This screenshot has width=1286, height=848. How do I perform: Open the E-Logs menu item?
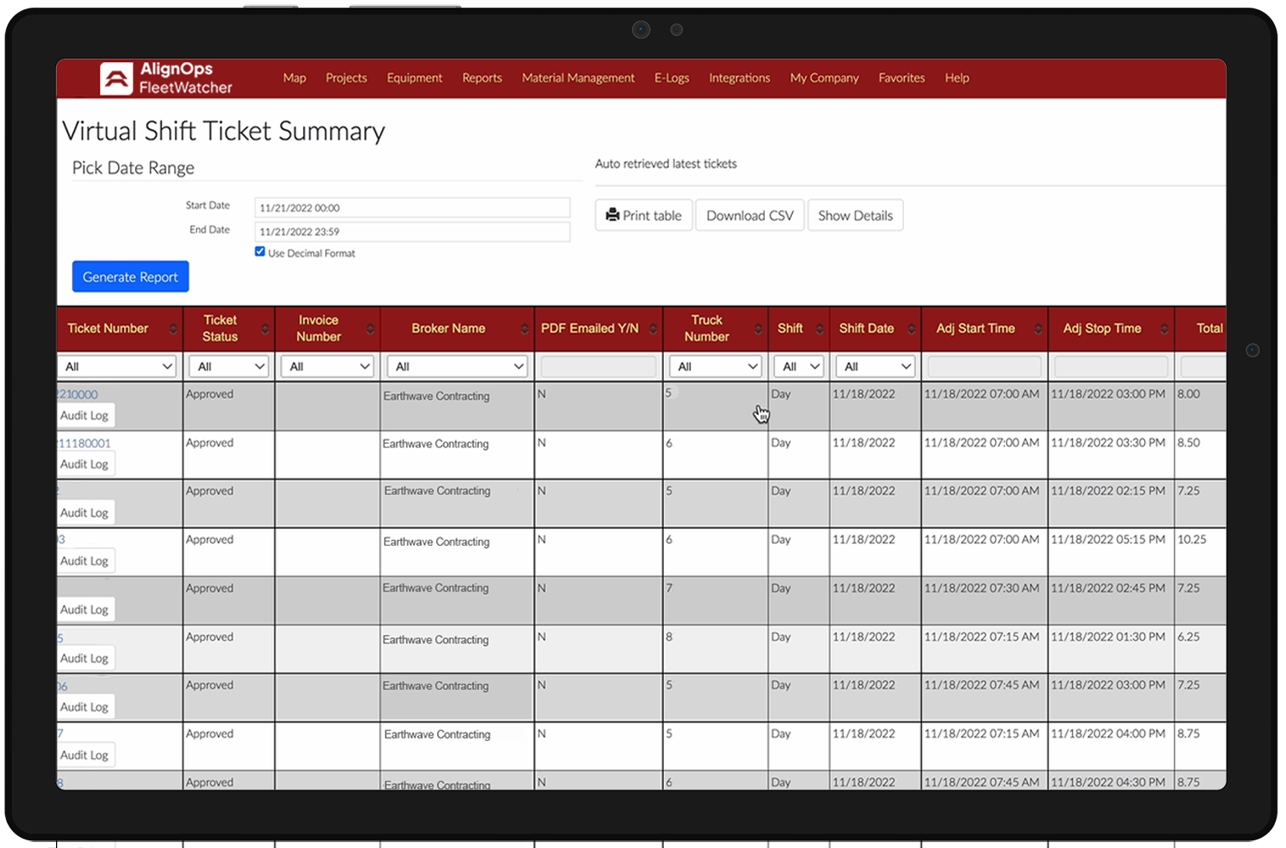(671, 78)
